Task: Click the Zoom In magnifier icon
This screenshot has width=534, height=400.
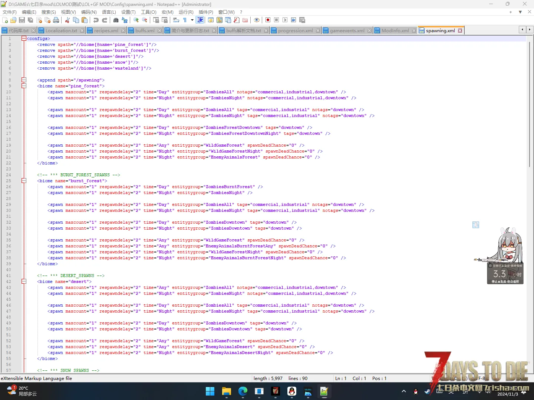Action: (x=136, y=20)
